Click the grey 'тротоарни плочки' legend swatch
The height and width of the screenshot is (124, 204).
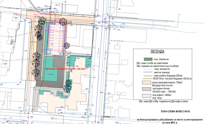tap(146, 89)
